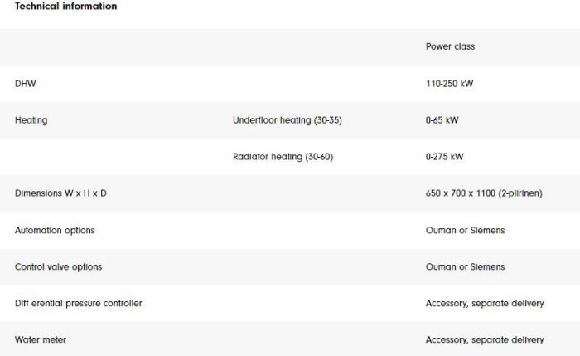Click the DHW row label
The image size is (580, 356).
26,84
